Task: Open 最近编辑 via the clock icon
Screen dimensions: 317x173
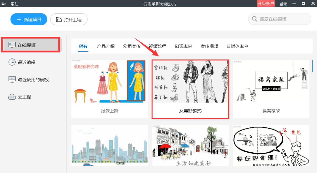Action: coord(13,62)
